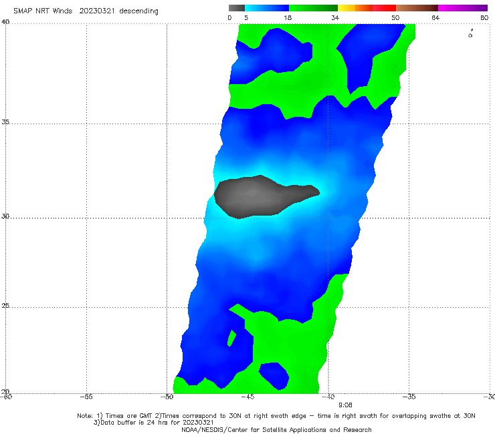The width and height of the screenshot is (495, 434).
Task: Pick the yellow-to-red 34–50 color bar segment
Action: coord(367,8)
